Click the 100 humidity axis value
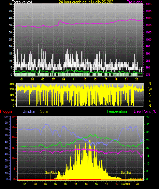 point(5,117)
